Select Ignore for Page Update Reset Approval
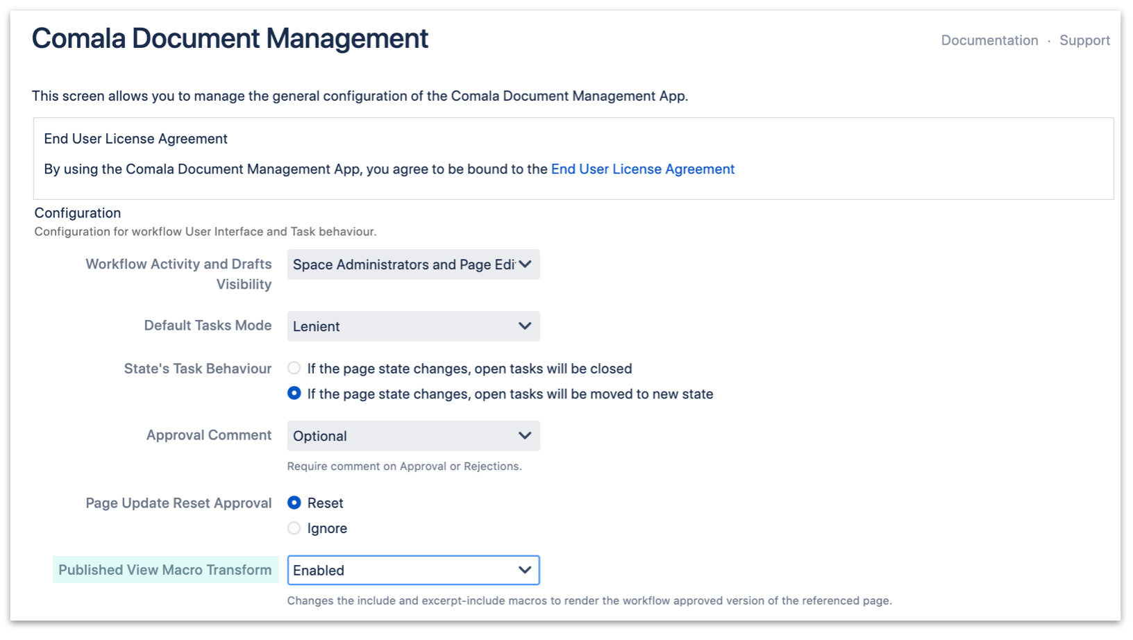Image resolution: width=1133 pixels, height=640 pixels. tap(294, 528)
